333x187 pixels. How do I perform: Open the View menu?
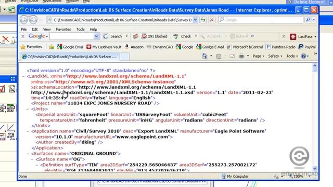[x=47, y=29]
